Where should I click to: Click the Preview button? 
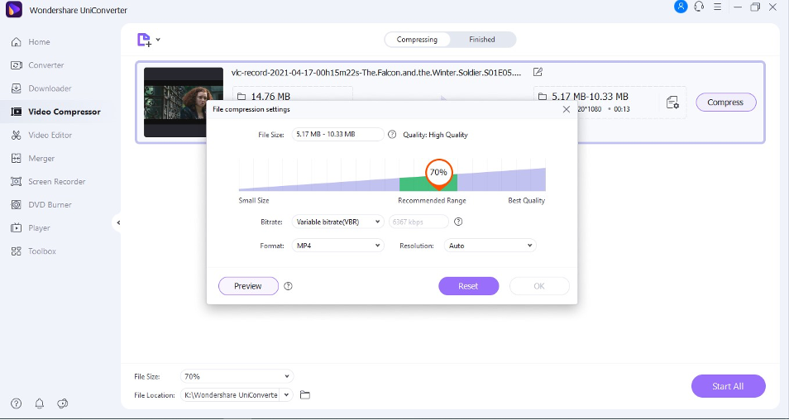(x=248, y=286)
